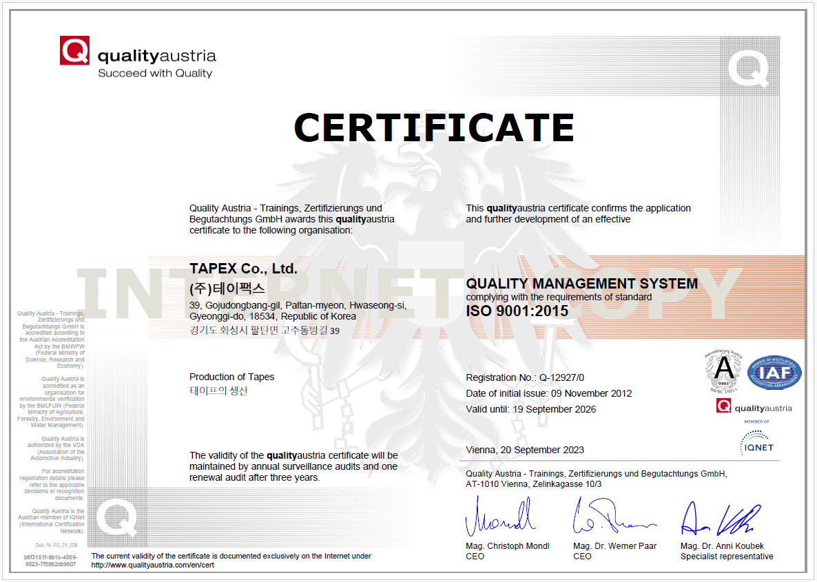Image resolution: width=817 pixels, height=582 pixels.
Task: Click the name 'Mag. Dr. Werner Paar'
Action: click(615, 546)
